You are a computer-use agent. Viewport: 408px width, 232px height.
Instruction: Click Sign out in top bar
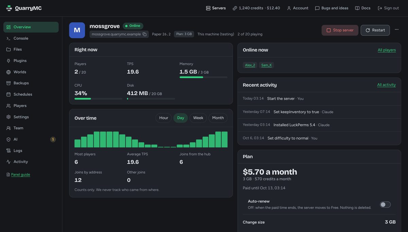tap(388, 8)
